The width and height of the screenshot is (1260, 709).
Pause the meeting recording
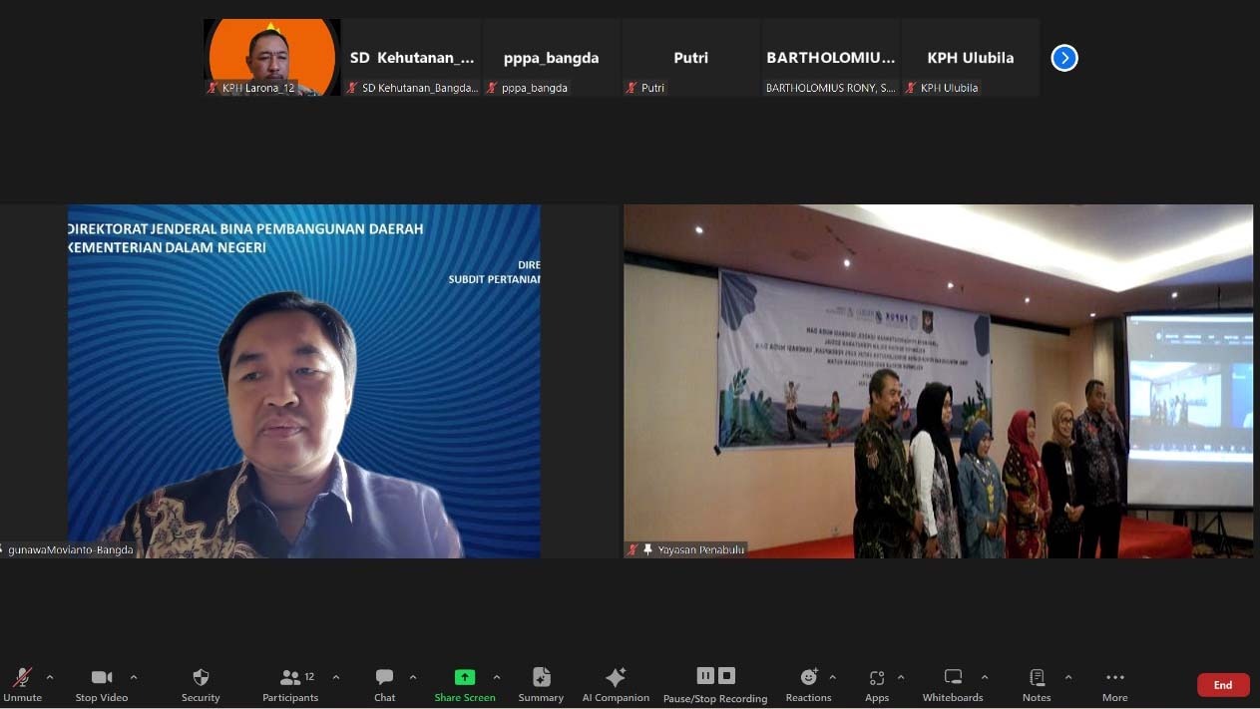[705, 676]
